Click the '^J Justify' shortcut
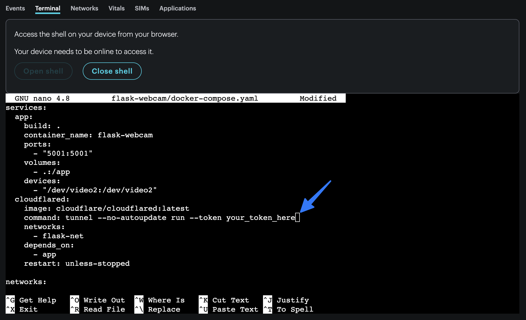 click(x=286, y=300)
